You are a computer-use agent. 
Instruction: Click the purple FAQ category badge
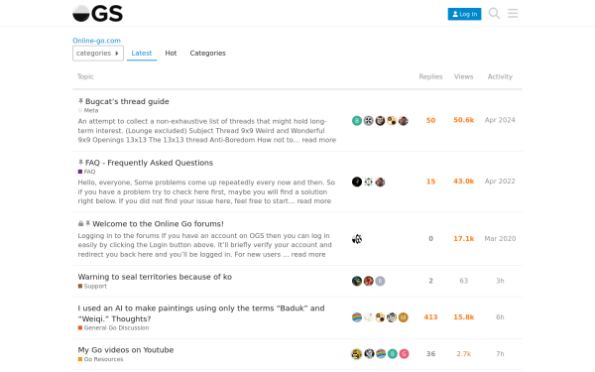click(x=86, y=172)
